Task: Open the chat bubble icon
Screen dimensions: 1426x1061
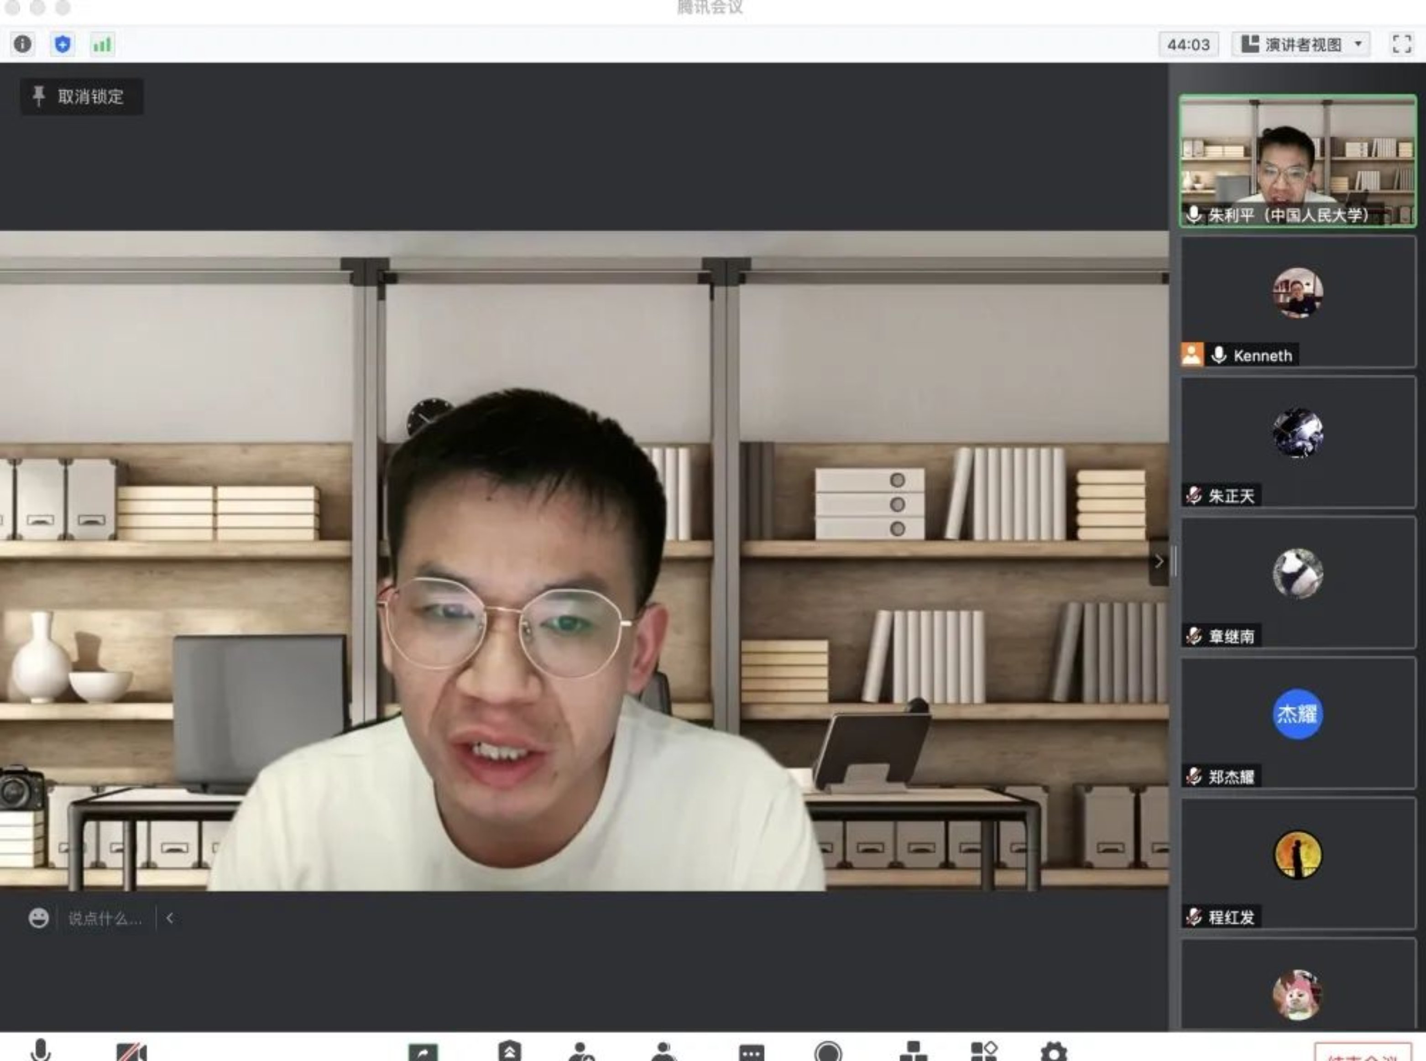Action: [751, 1053]
